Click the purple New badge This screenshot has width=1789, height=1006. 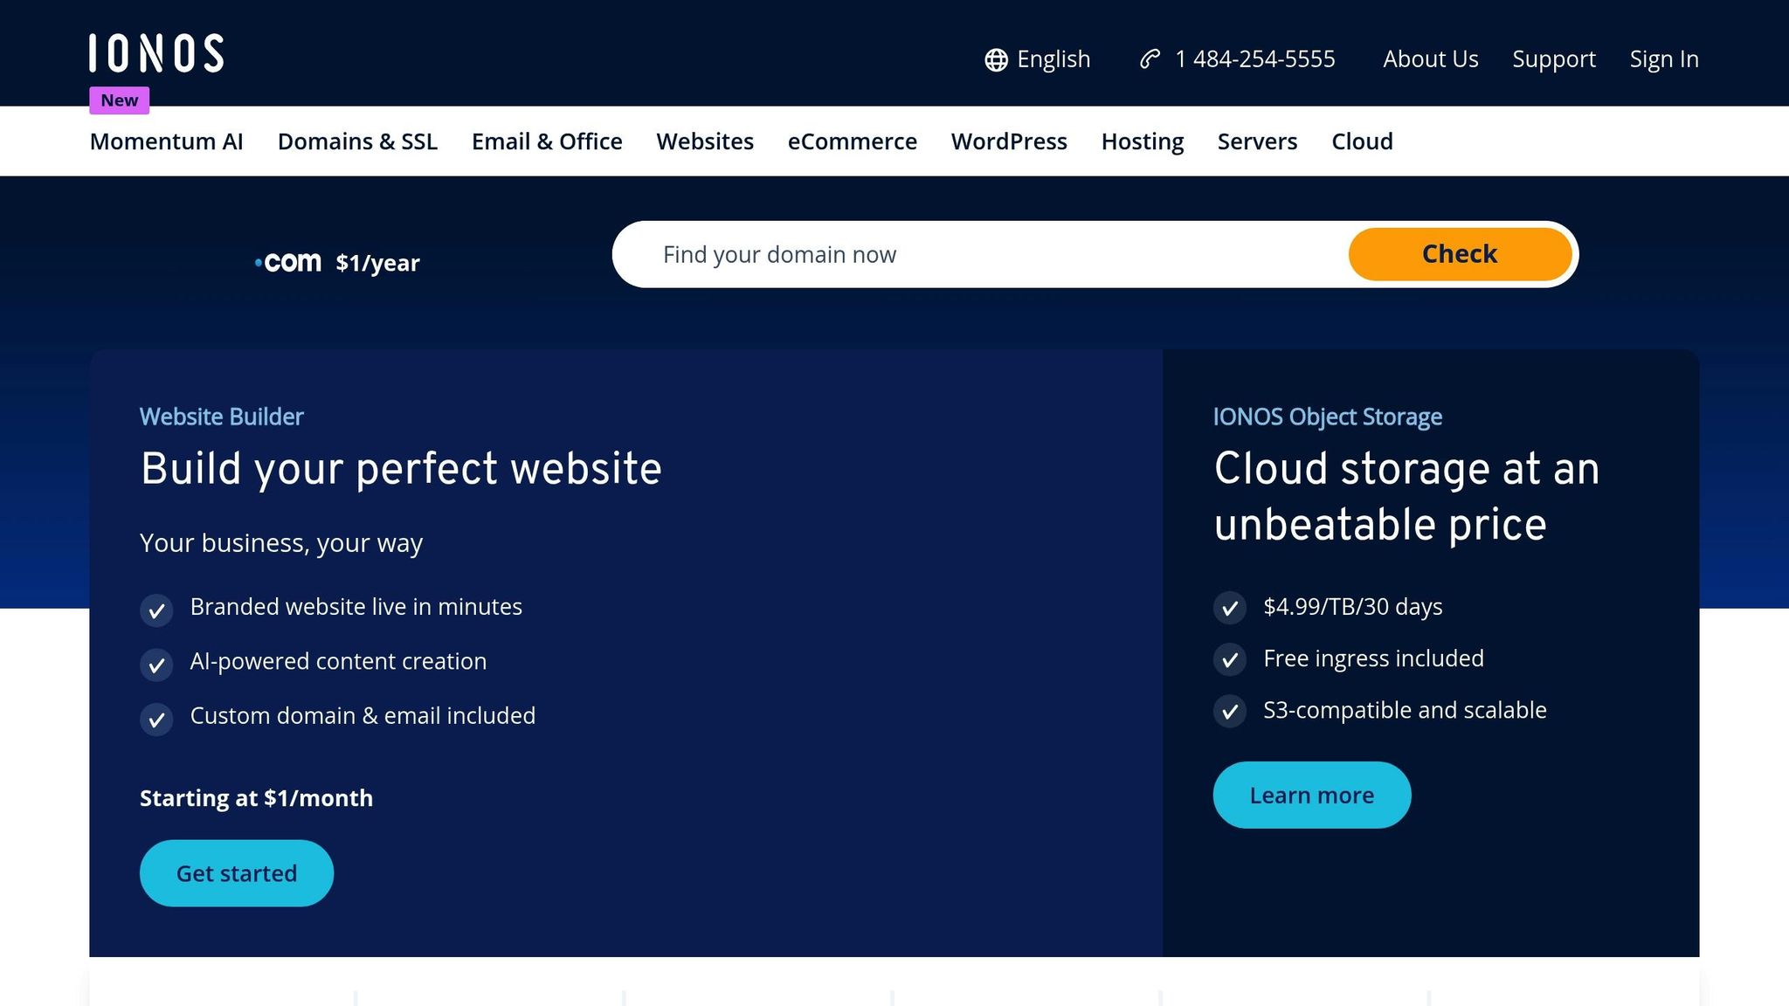coord(120,100)
